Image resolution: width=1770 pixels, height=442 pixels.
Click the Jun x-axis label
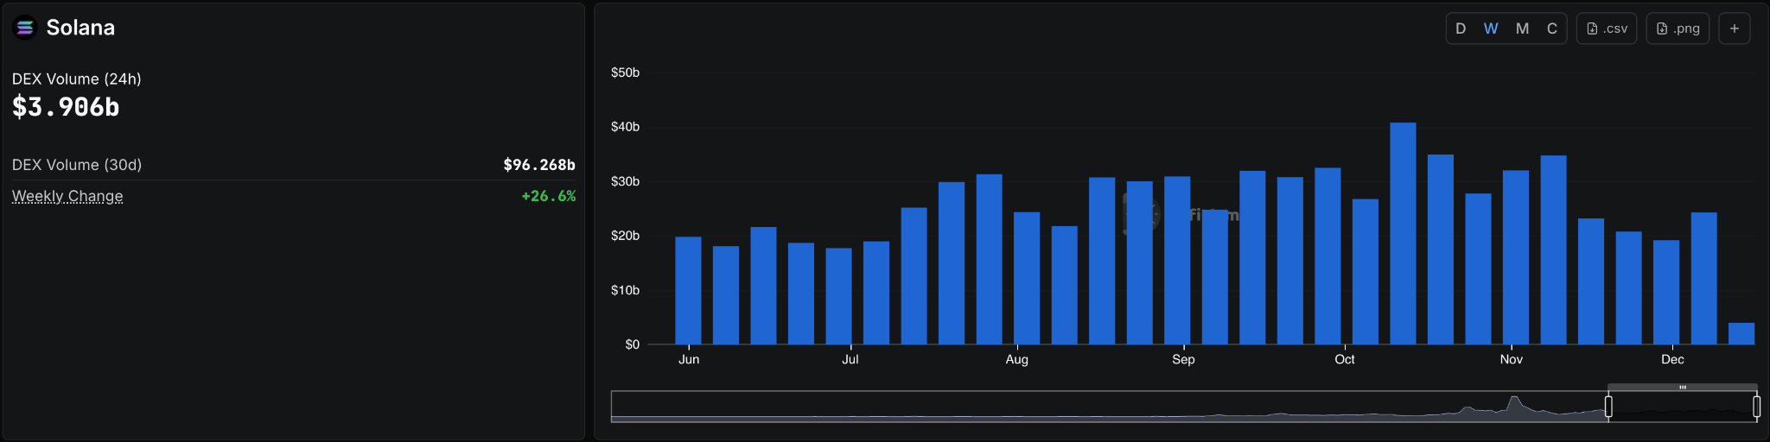coord(689,359)
